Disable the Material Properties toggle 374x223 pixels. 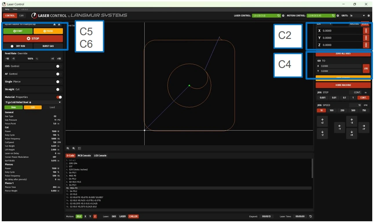(x=59, y=97)
